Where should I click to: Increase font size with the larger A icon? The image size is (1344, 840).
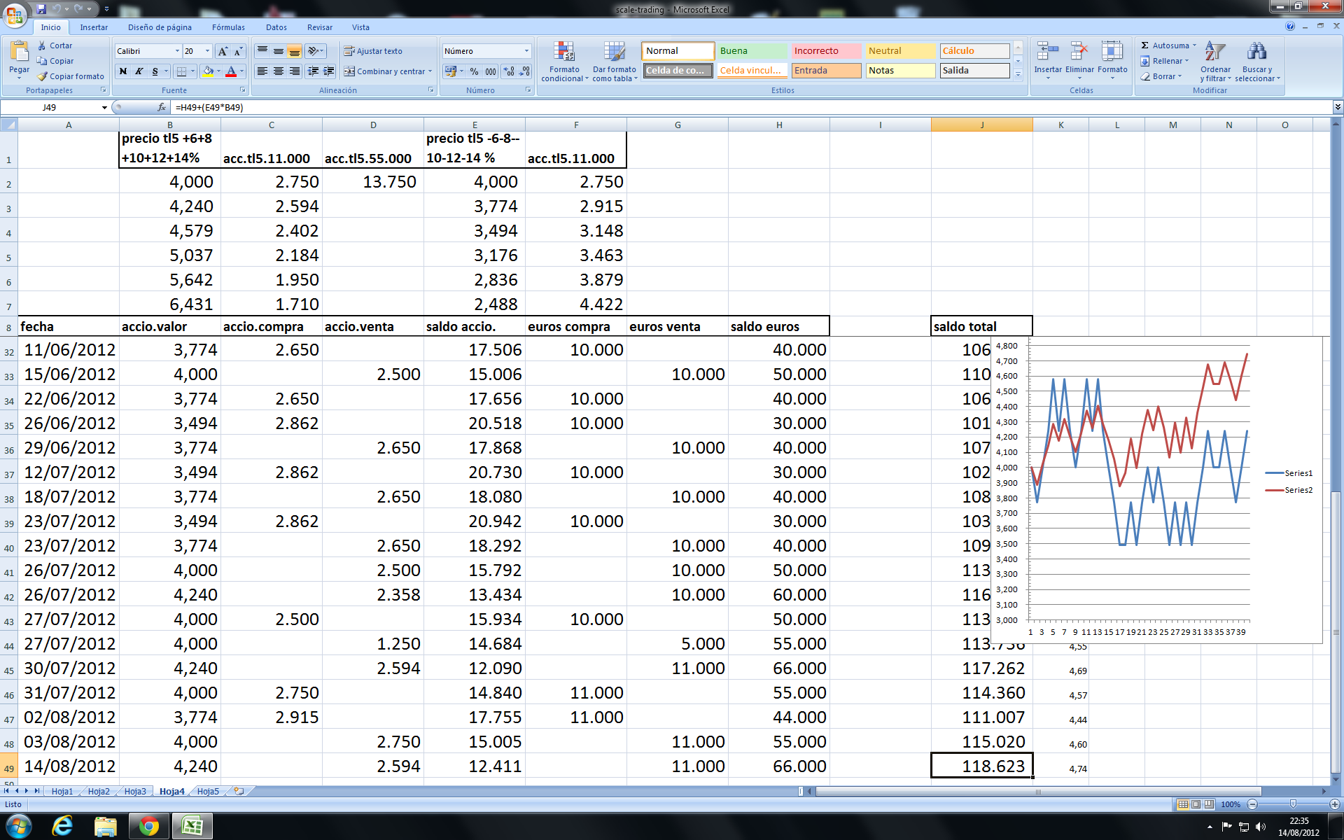point(223,51)
